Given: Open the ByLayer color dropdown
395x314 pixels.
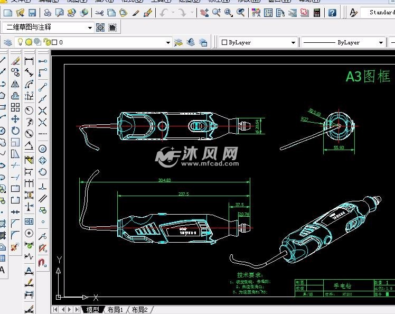Looking at the screenshot, I should click(294, 42).
